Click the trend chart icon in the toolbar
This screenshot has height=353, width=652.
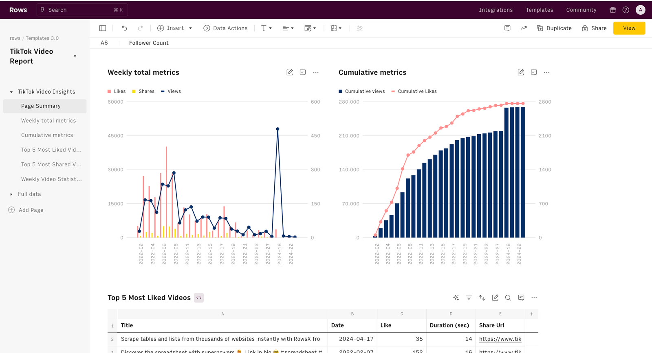[x=524, y=28]
